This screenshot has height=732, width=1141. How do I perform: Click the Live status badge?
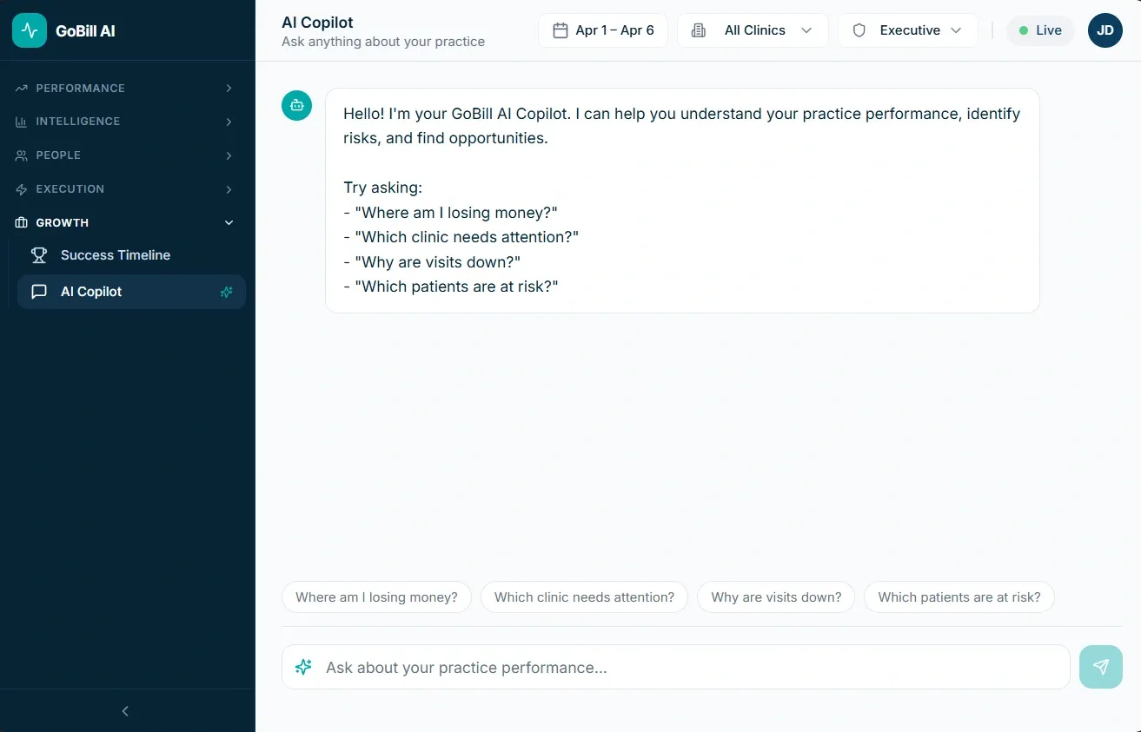[1040, 30]
